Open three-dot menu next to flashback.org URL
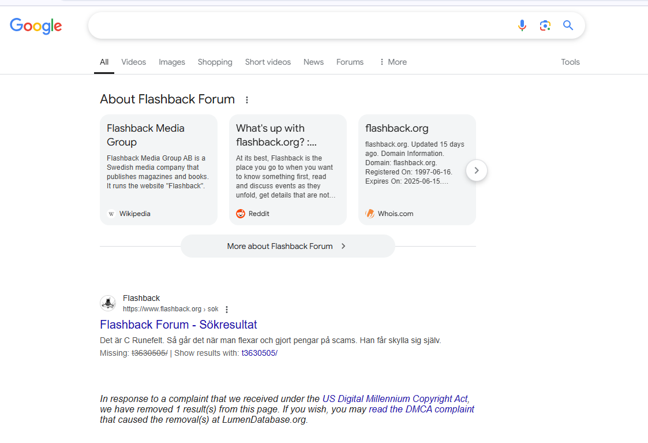648x443 pixels. (227, 310)
